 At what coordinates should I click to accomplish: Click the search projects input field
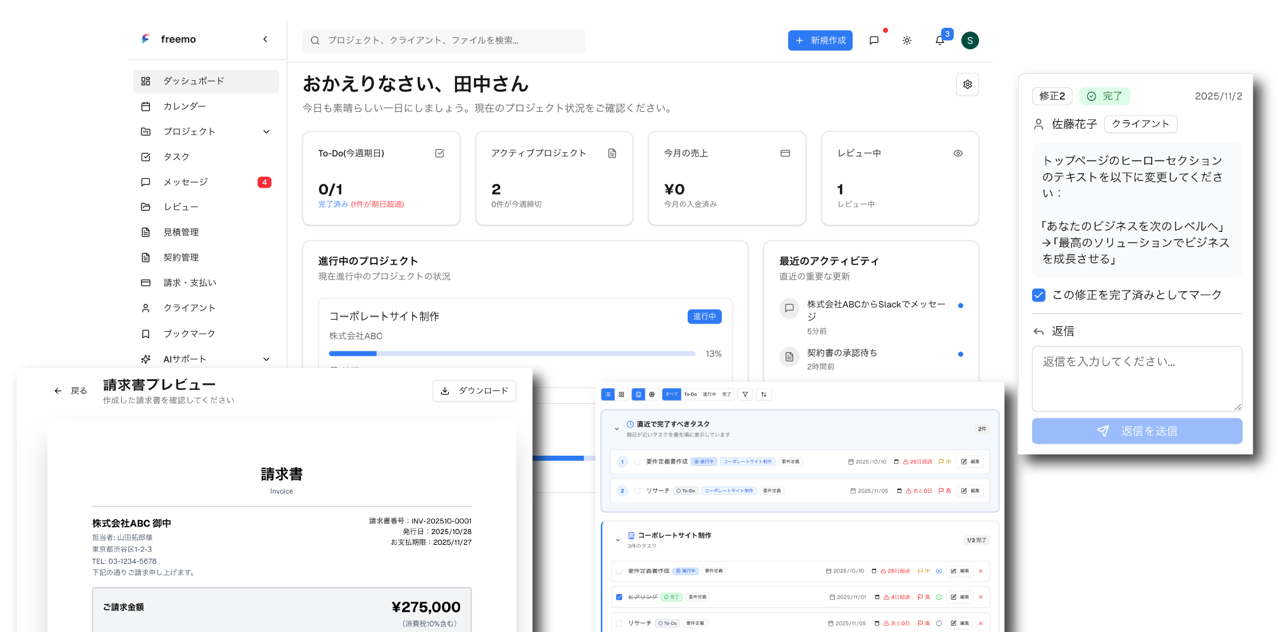(444, 40)
